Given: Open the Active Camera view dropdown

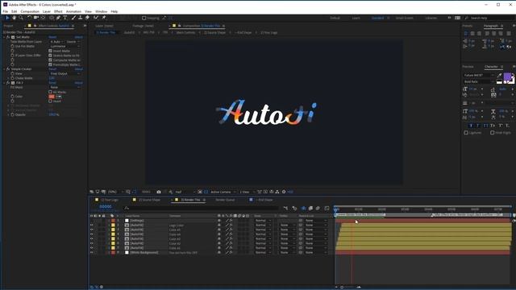Looking at the screenshot, I should point(223,192).
